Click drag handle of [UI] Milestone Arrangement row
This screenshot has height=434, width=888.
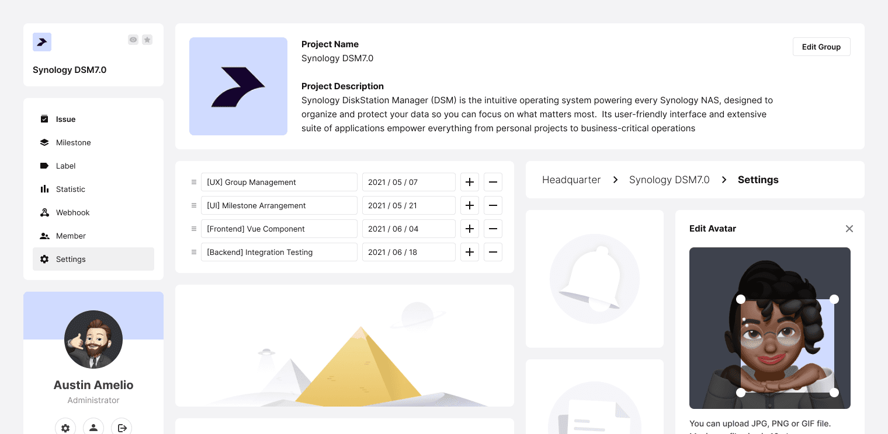pos(194,205)
